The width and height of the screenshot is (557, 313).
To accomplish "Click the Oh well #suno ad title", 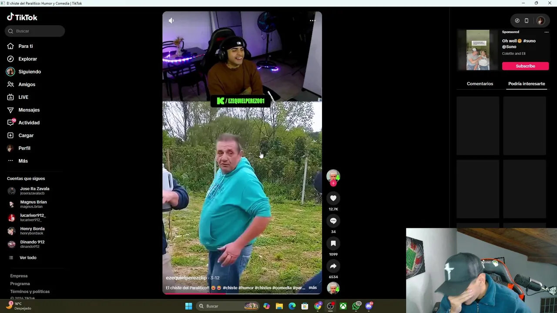I will coord(519,43).
